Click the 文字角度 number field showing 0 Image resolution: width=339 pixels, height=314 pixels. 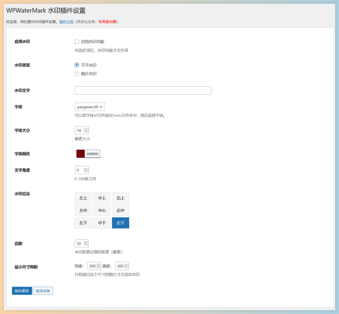(82, 170)
